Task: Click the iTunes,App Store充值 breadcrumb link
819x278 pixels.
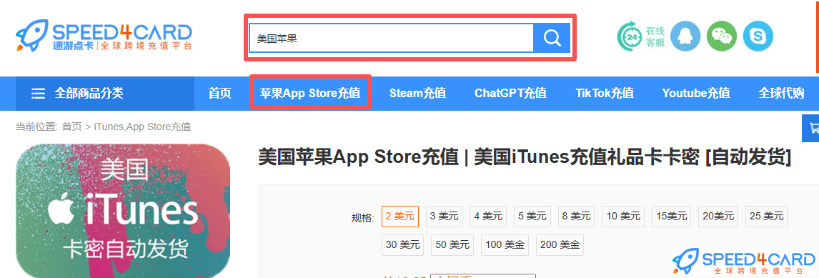Action: click(142, 126)
